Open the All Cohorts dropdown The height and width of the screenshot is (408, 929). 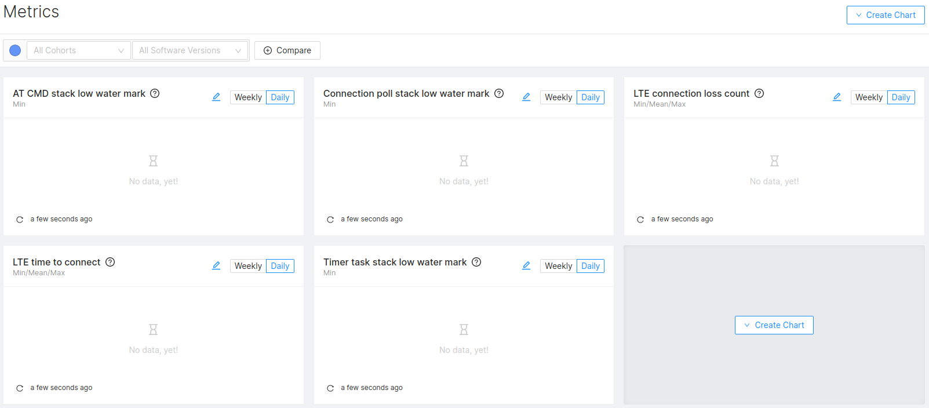[x=79, y=50]
